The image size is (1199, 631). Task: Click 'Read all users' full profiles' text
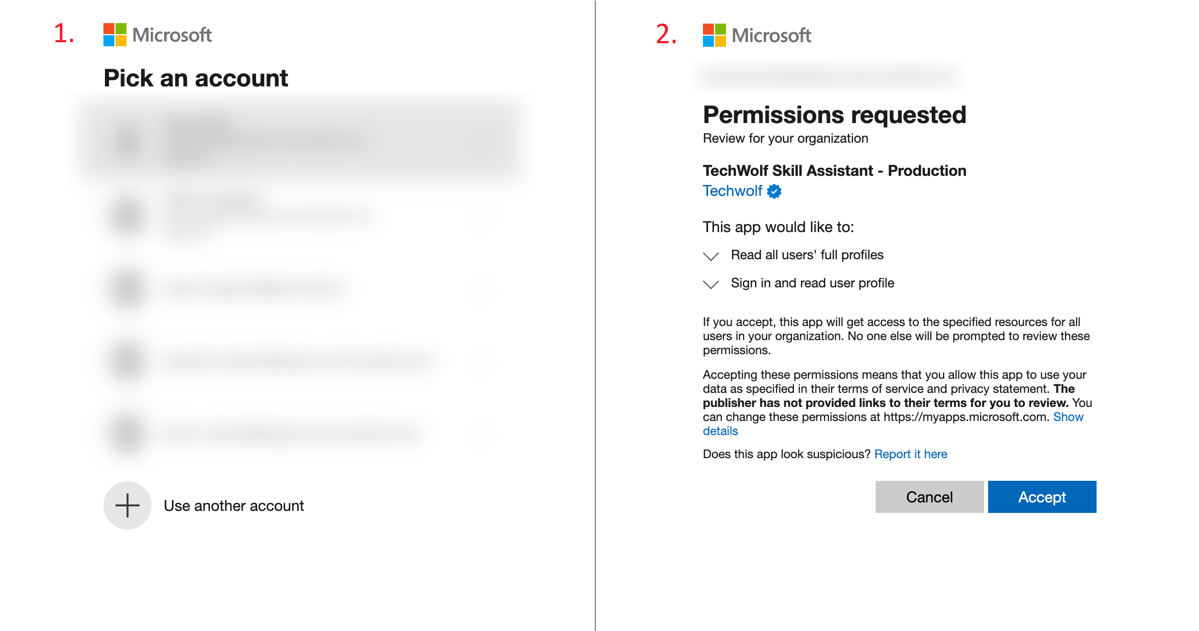pyautogui.click(x=807, y=255)
